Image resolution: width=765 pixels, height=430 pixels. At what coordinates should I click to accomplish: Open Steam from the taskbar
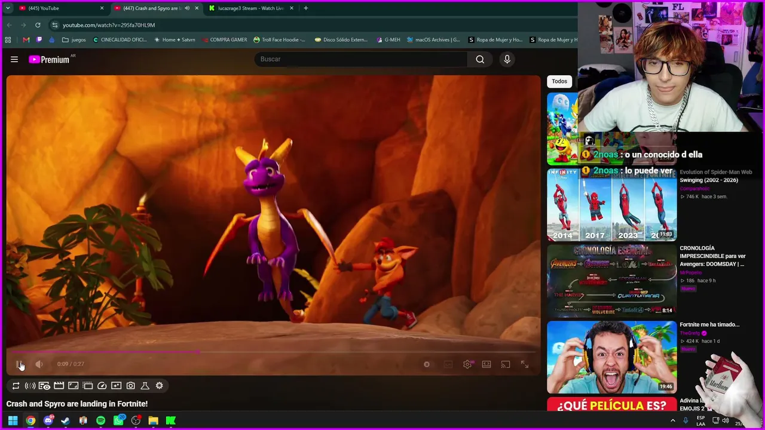pos(65,420)
